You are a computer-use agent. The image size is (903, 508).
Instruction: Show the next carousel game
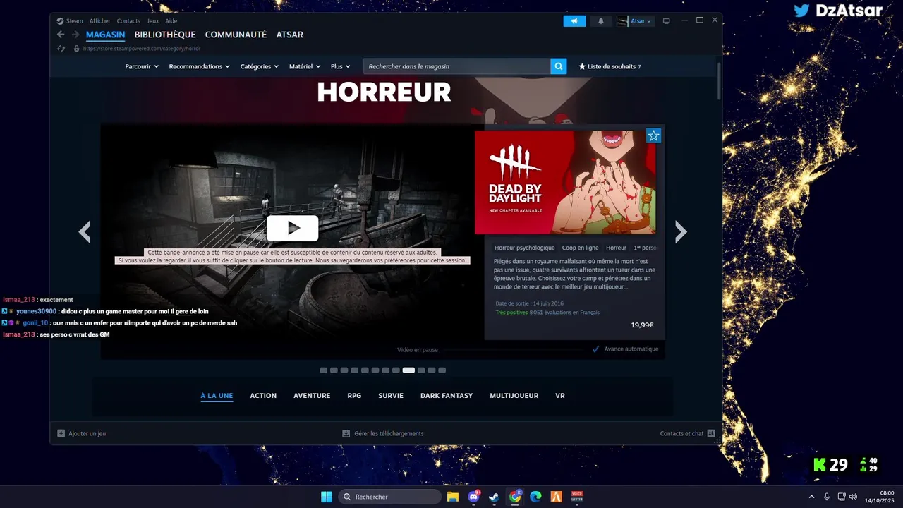[x=681, y=231]
